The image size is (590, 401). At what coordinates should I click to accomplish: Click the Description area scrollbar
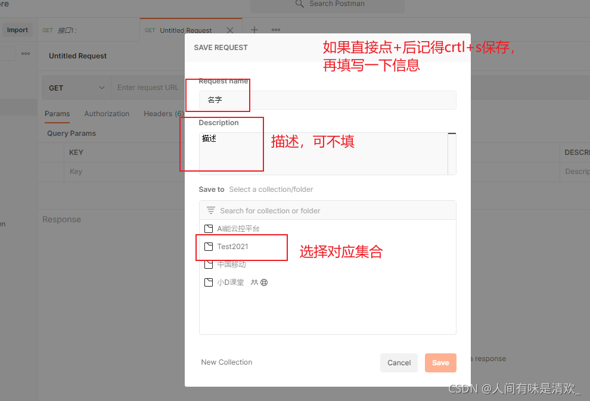click(452, 154)
